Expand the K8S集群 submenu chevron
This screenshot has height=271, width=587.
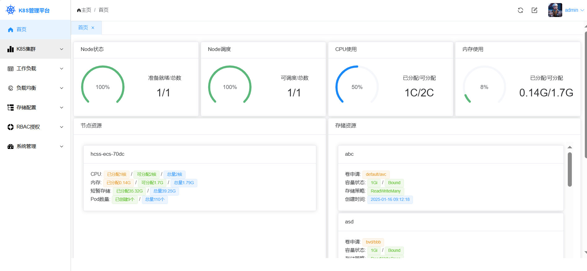(x=62, y=49)
